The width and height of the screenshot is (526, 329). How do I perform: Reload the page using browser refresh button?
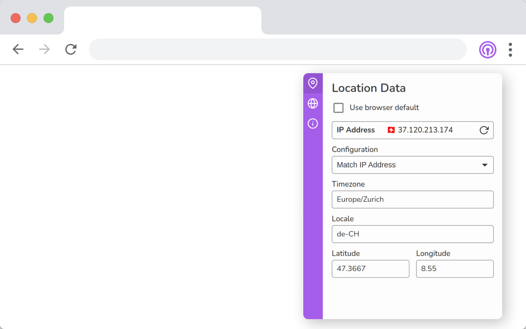pos(71,50)
